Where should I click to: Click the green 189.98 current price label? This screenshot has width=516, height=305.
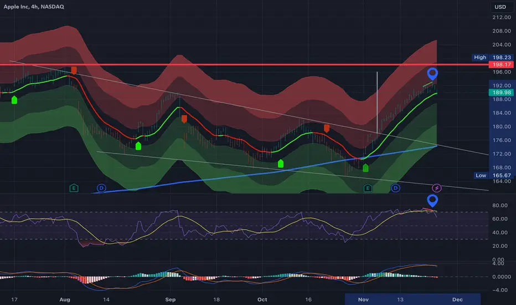[501, 93]
